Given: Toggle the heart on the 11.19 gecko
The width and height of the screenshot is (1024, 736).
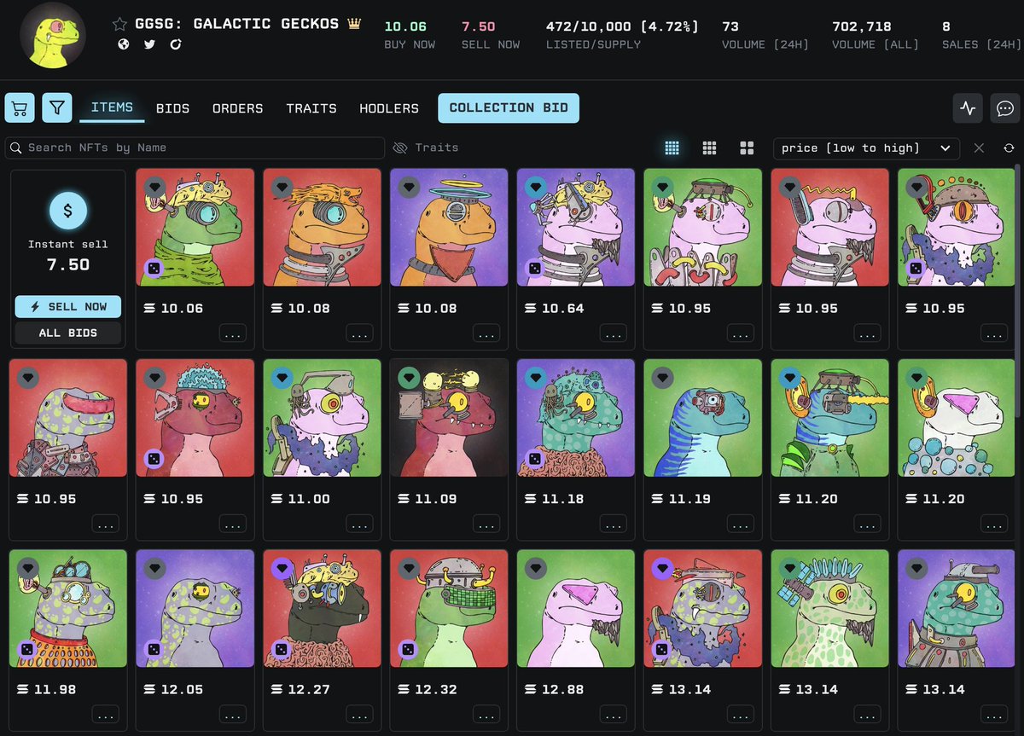Looking at the screenshot, I should 663,377.
